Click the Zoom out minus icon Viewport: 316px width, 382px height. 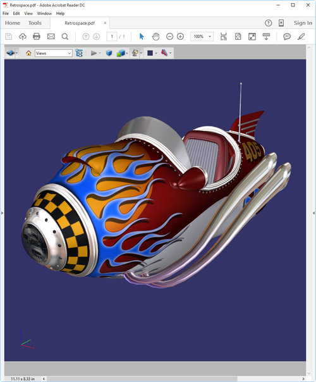pyautogui.click(x=169, y=37)
